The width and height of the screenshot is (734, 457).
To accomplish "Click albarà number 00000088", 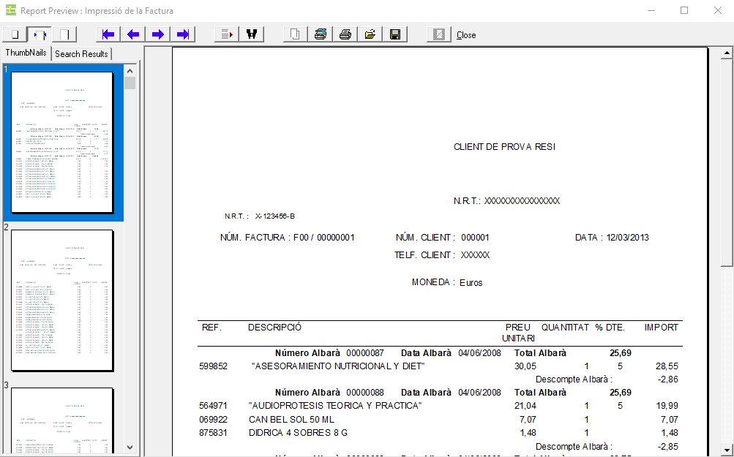I will 365,393.
